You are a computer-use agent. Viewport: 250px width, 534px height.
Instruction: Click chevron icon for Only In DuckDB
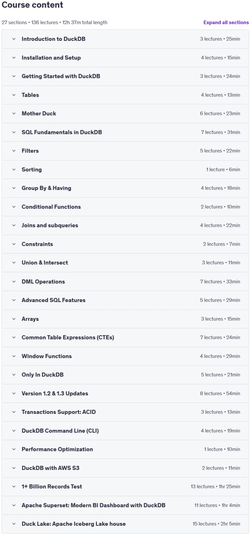tap(14, 375)
